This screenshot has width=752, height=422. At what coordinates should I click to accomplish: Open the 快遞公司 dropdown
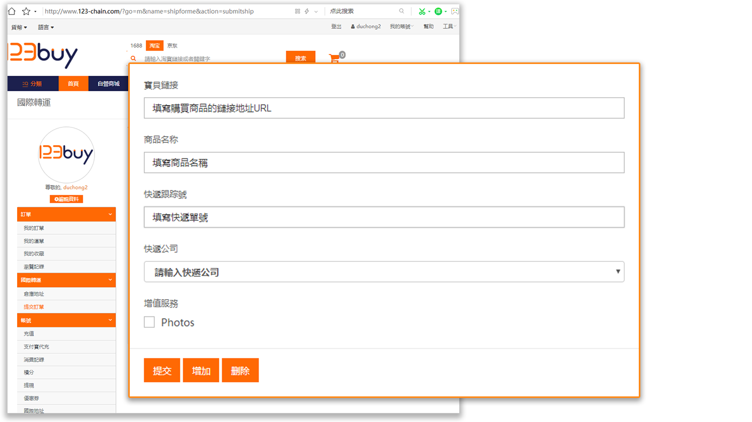[x=383, y=272]
